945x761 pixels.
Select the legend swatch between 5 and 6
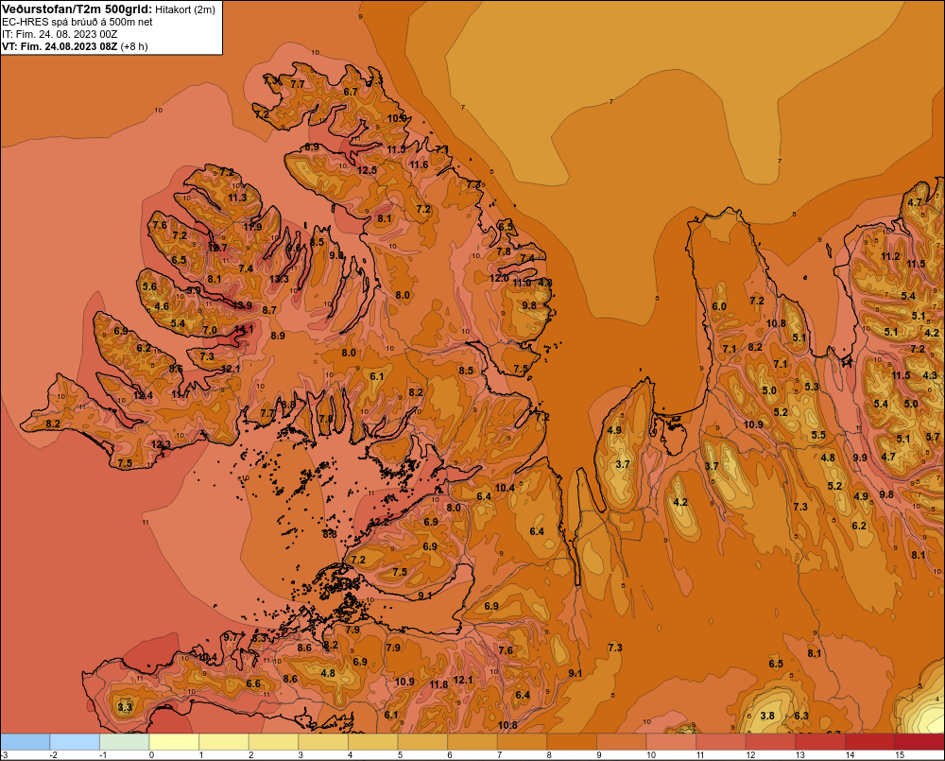(422, 741)
